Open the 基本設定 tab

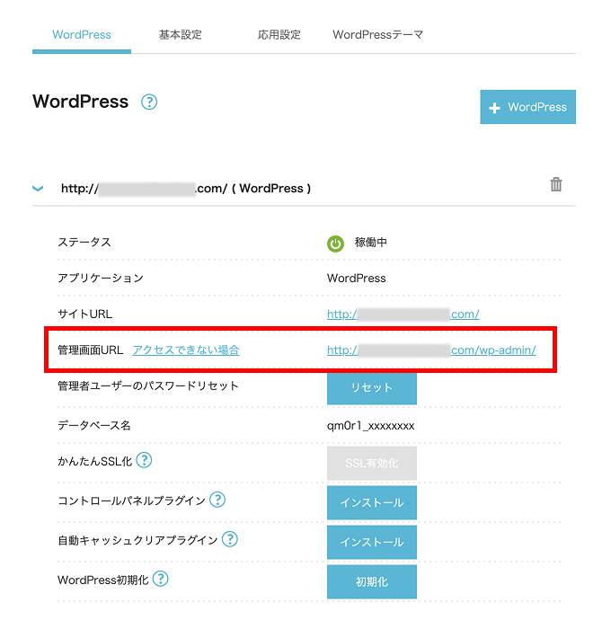181,35
